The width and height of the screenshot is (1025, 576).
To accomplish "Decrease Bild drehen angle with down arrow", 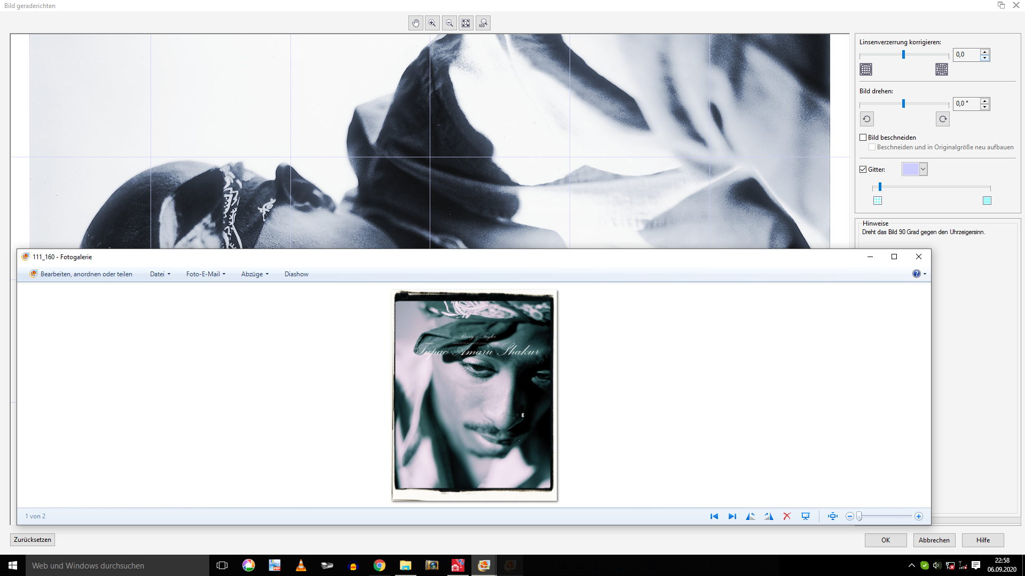I will 985,107.
